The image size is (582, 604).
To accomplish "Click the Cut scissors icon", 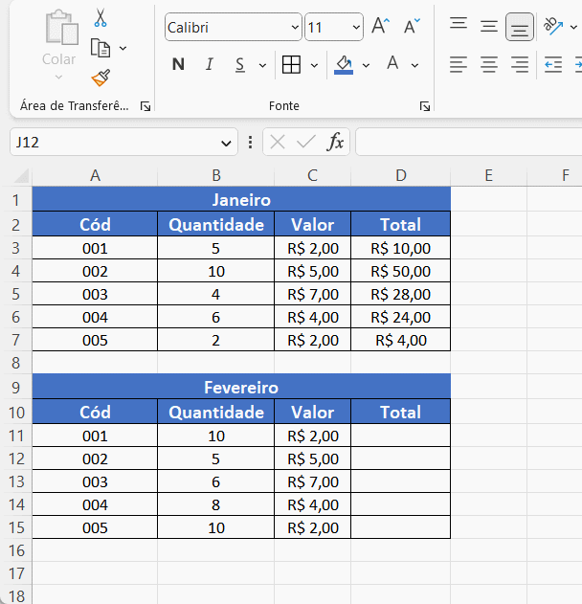I will pyautogui.click(x=101, y=18).
